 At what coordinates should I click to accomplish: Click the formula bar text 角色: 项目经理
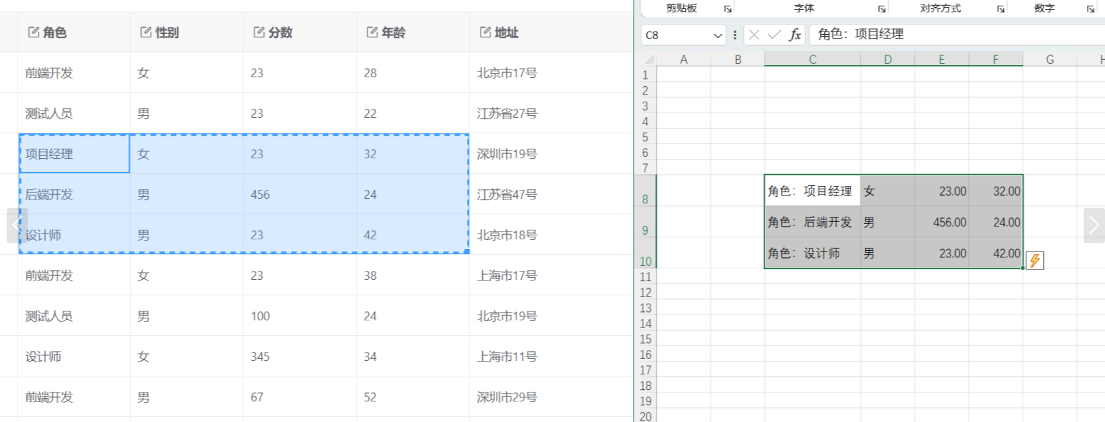tap(860, 35)
